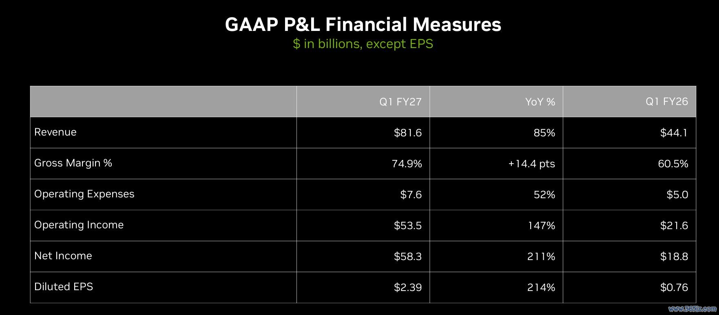The image size is (719, 315).
Task: Click the Q1 FY27 column header
Action: [400, 102]
